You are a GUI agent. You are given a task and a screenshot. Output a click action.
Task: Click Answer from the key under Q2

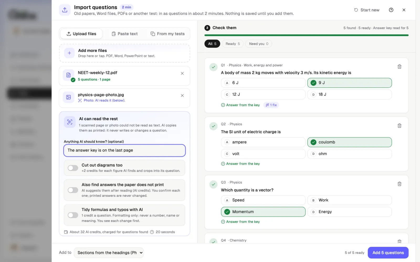click(240, 164)
